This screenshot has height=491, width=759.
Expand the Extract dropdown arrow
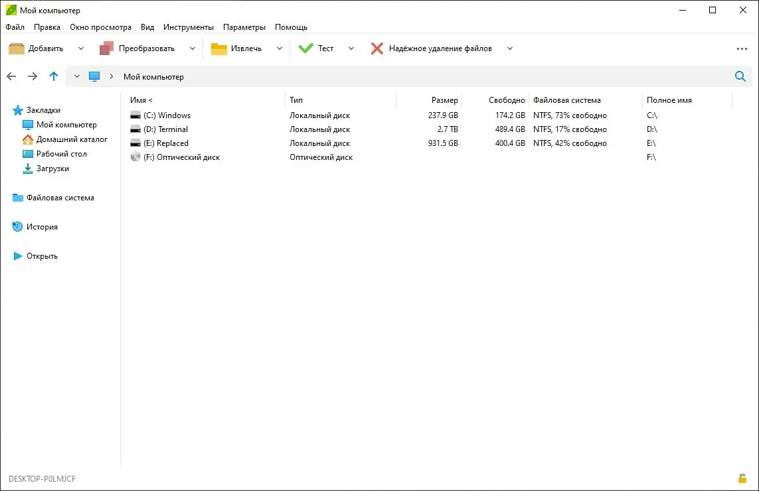(280, 48)
